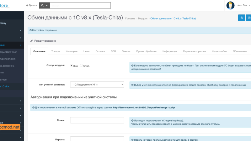Expand the second sidebar chevron below стану
This screenshot has height=141, width=251.
(20, 38)
